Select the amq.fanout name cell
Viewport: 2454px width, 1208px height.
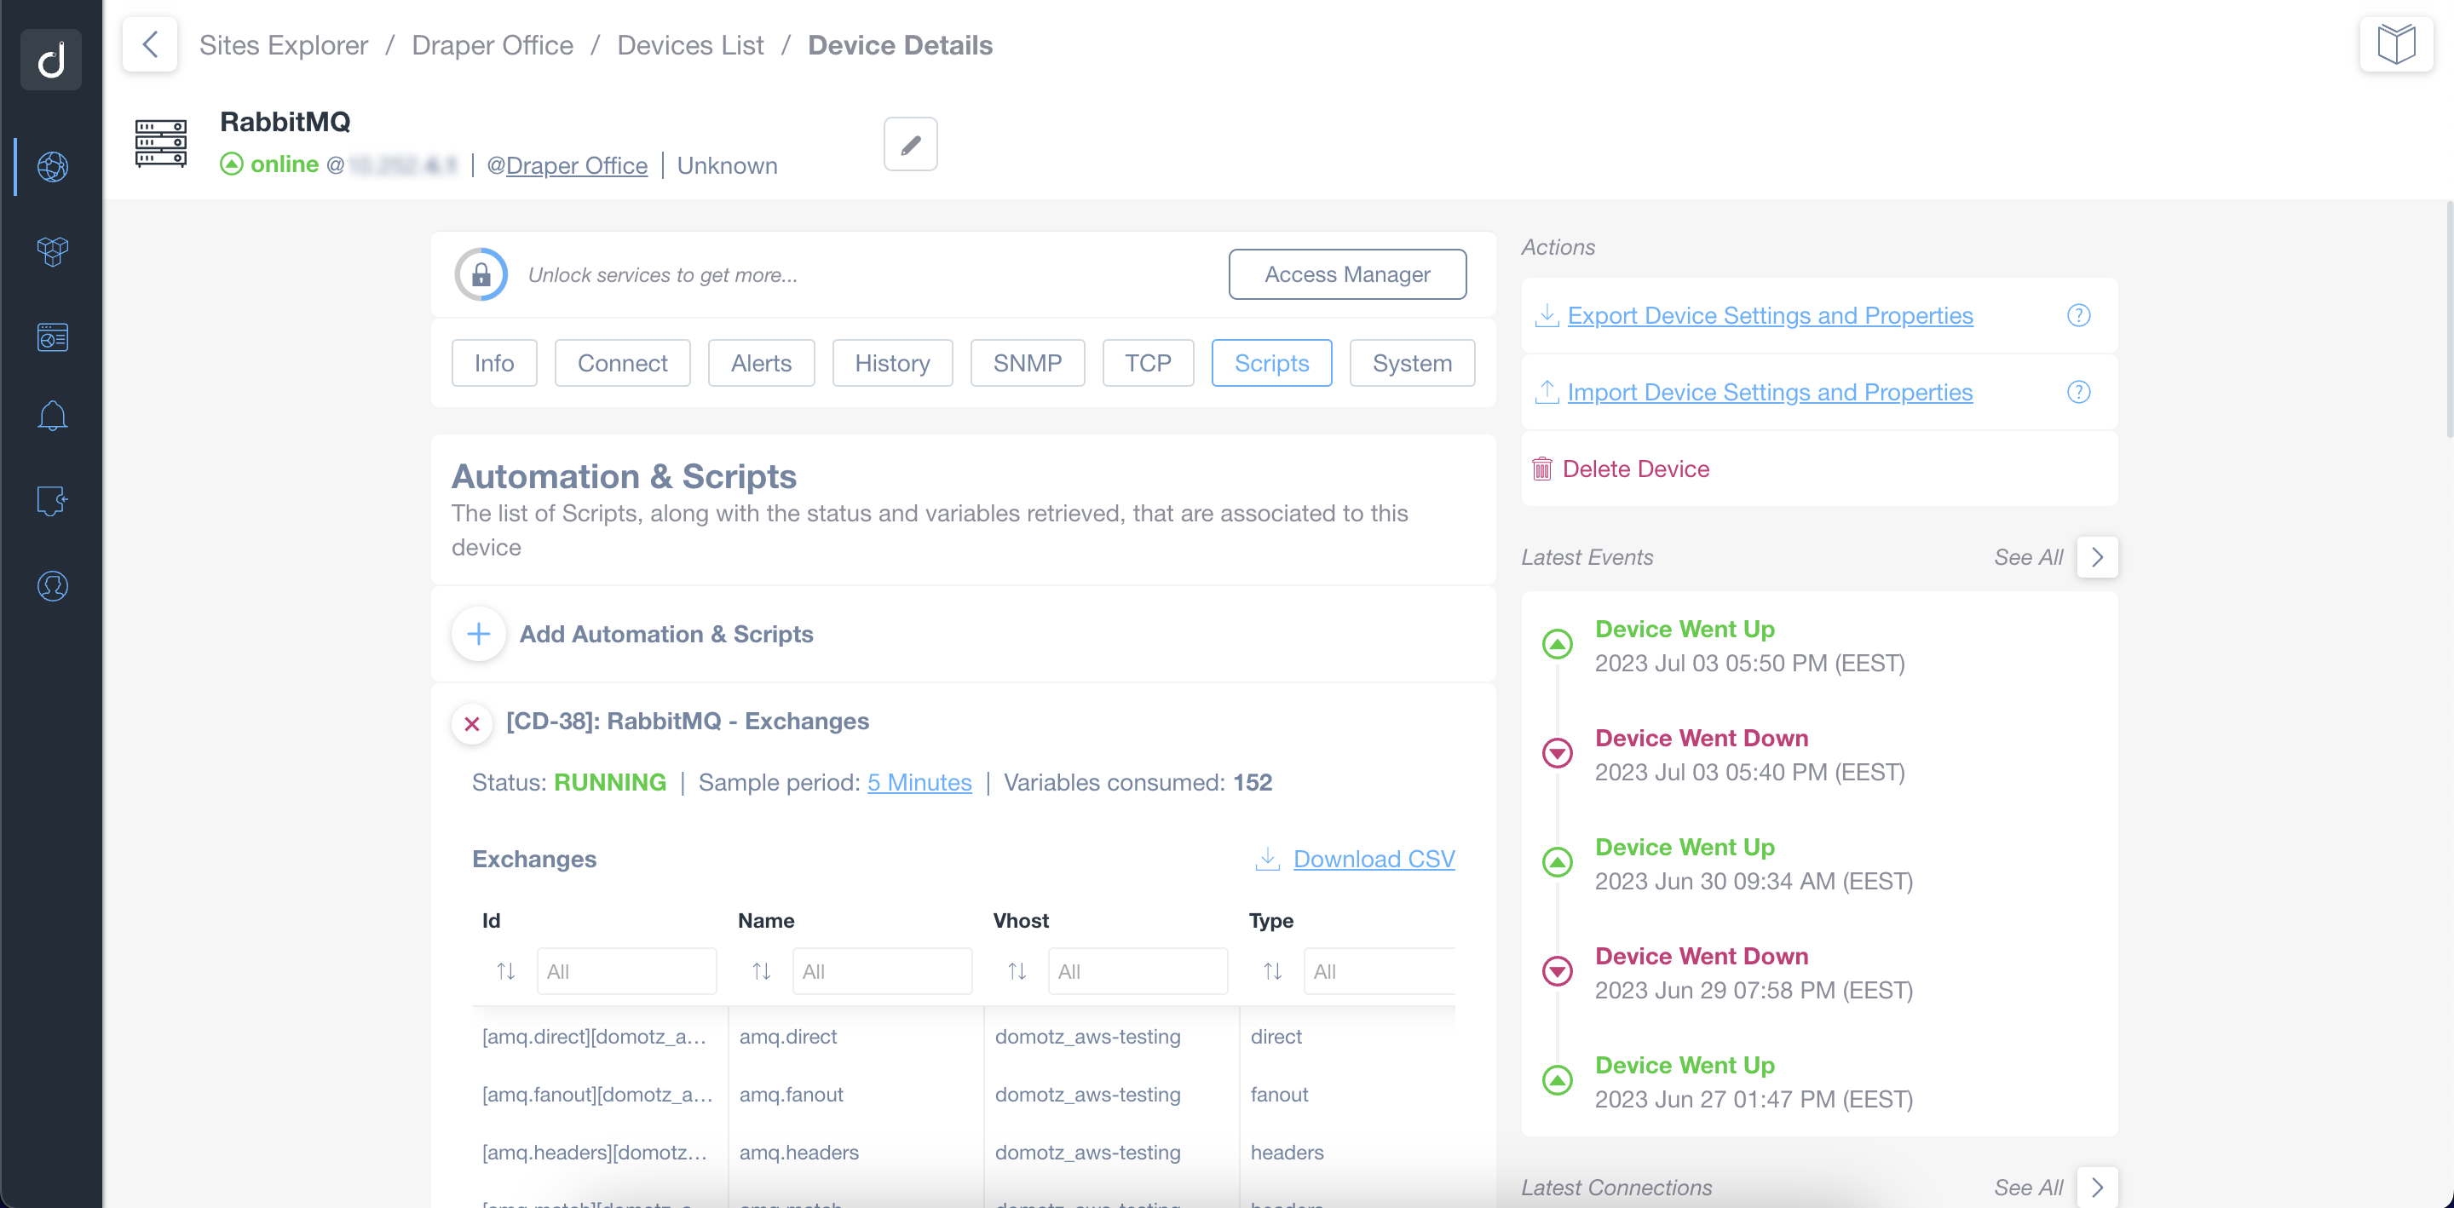click(x=791, y=1094)
